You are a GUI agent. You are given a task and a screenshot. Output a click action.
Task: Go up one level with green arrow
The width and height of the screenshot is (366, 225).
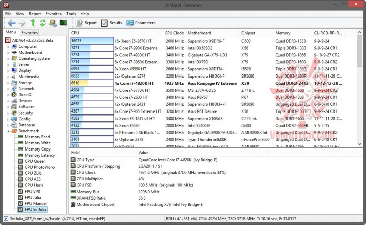(x=33, y=23)
